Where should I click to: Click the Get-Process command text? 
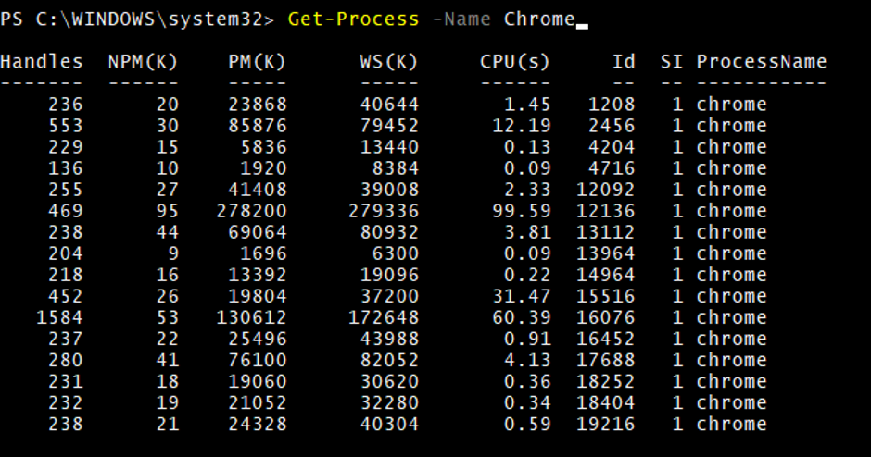[353, 19]
